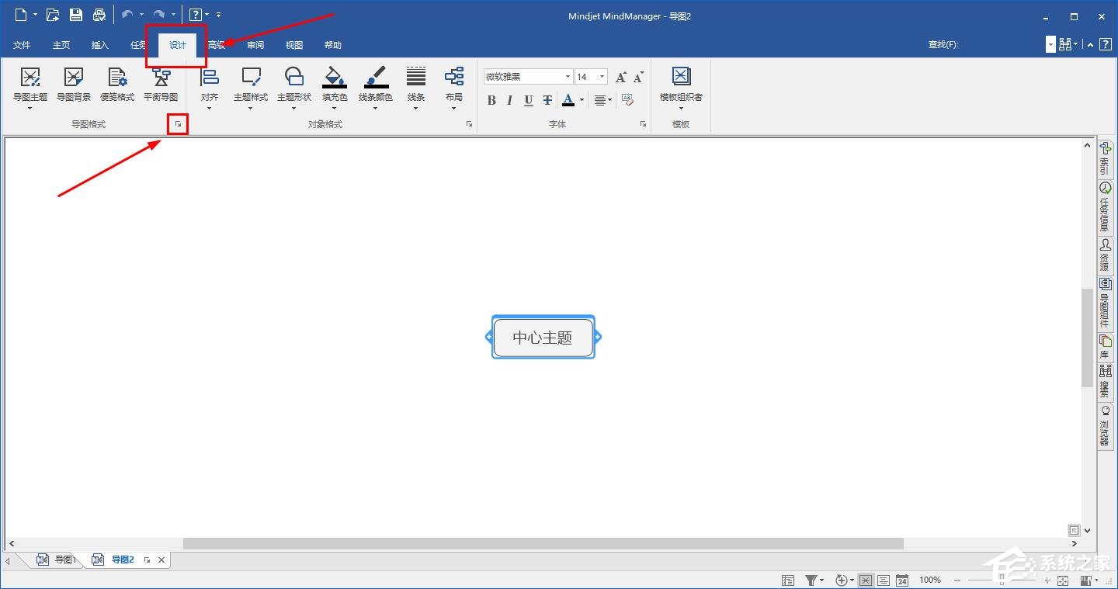The image size is (1118, 589).
Task: Select the 线条颜色 (Line Color) tool
Action: click(x=376, y=85)
